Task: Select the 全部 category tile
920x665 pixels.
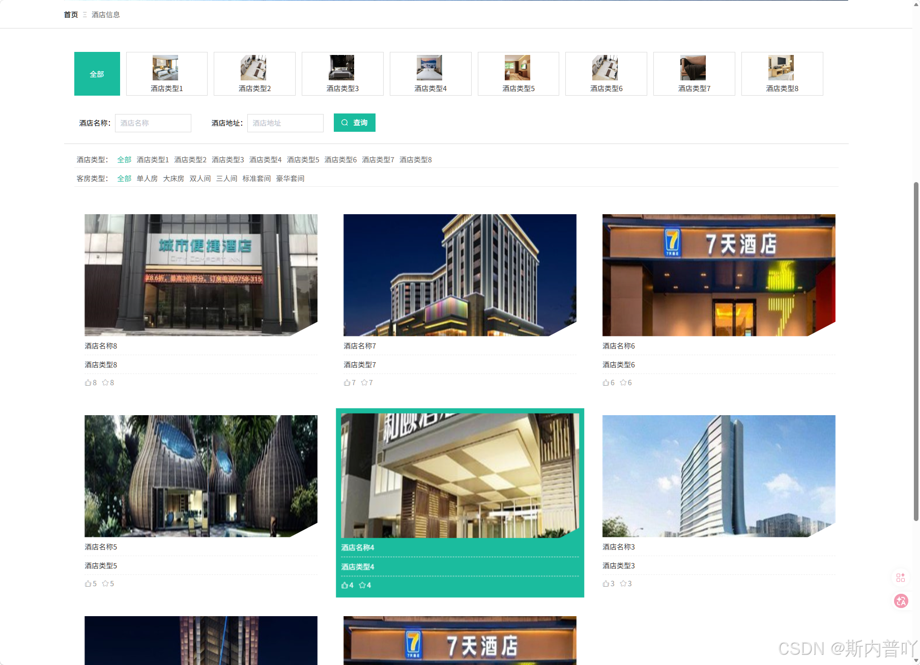Action: coord(97,74)
